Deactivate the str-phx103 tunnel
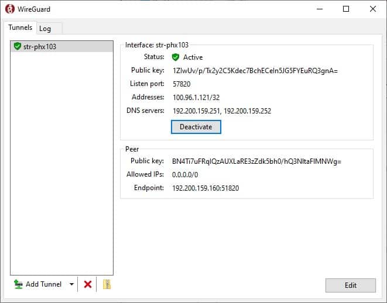This screenshot has width=387, height=303. tap(196, 127)
